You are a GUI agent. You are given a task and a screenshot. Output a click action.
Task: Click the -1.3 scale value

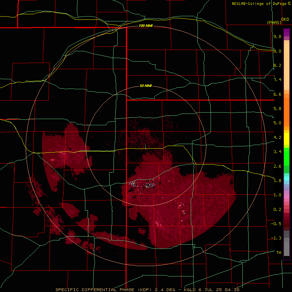click(x=276, y=238)
